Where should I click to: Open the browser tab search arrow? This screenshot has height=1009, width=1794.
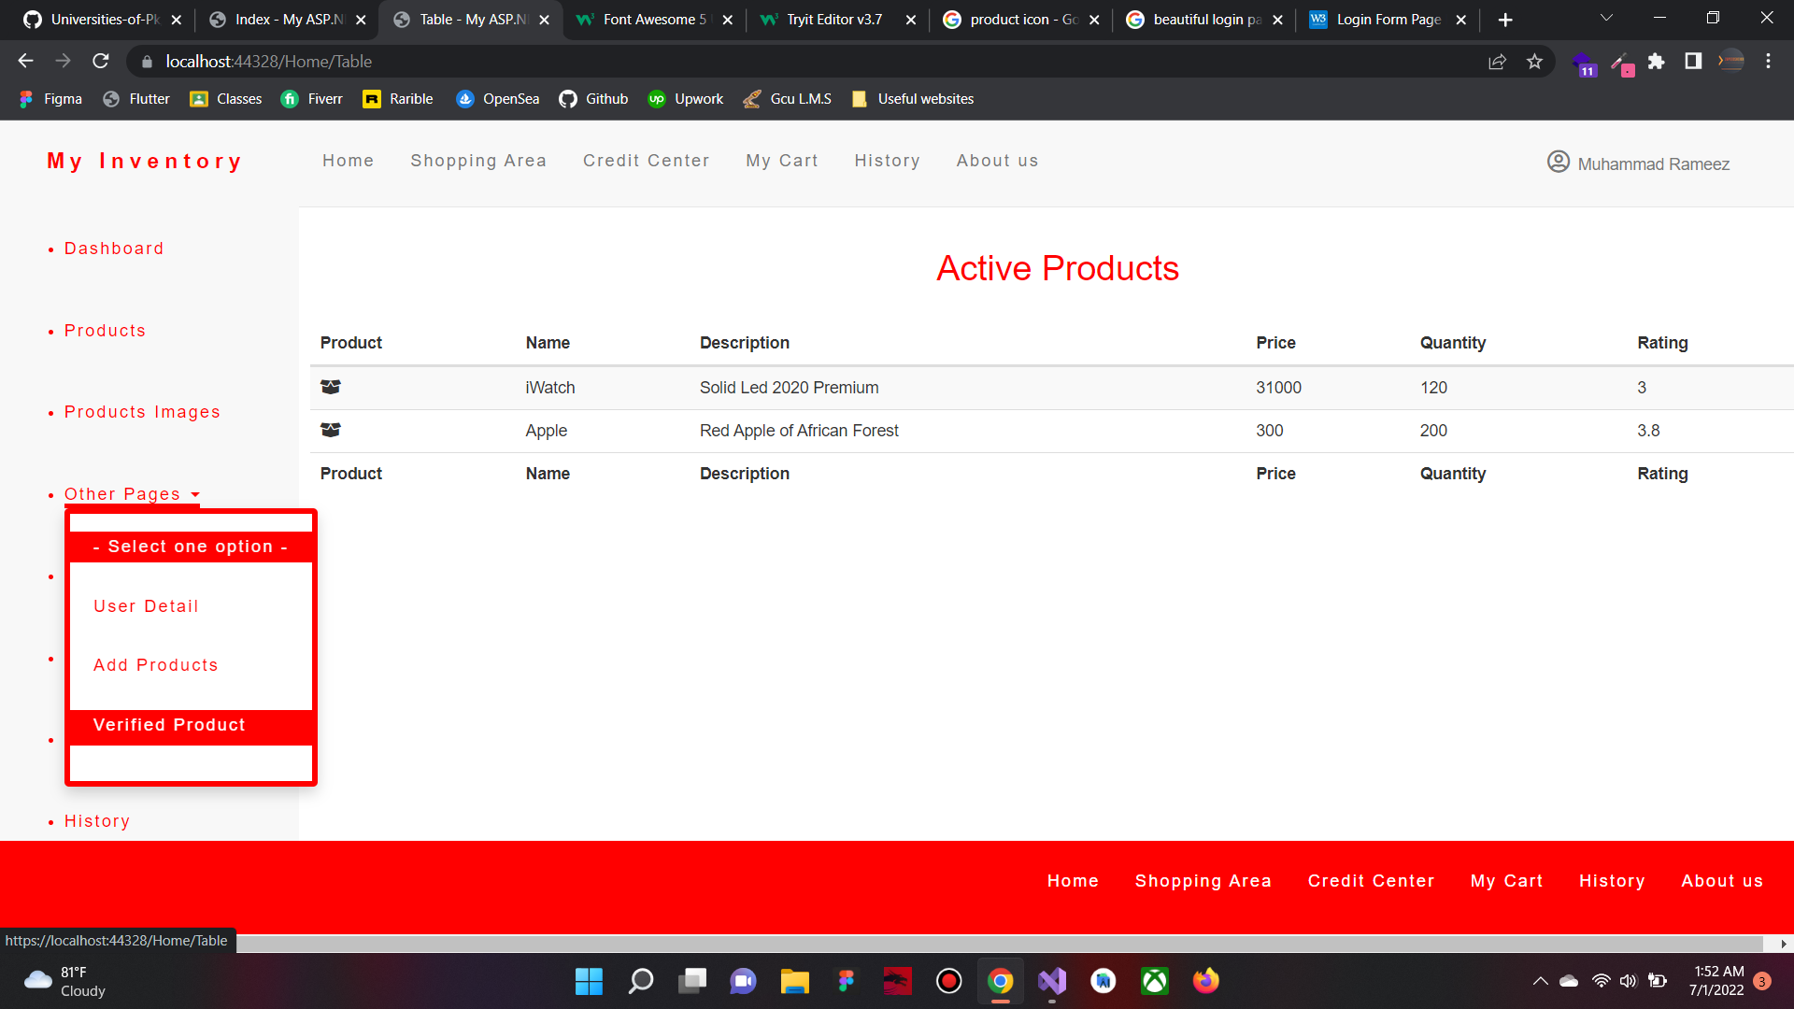coord(1606,17)
